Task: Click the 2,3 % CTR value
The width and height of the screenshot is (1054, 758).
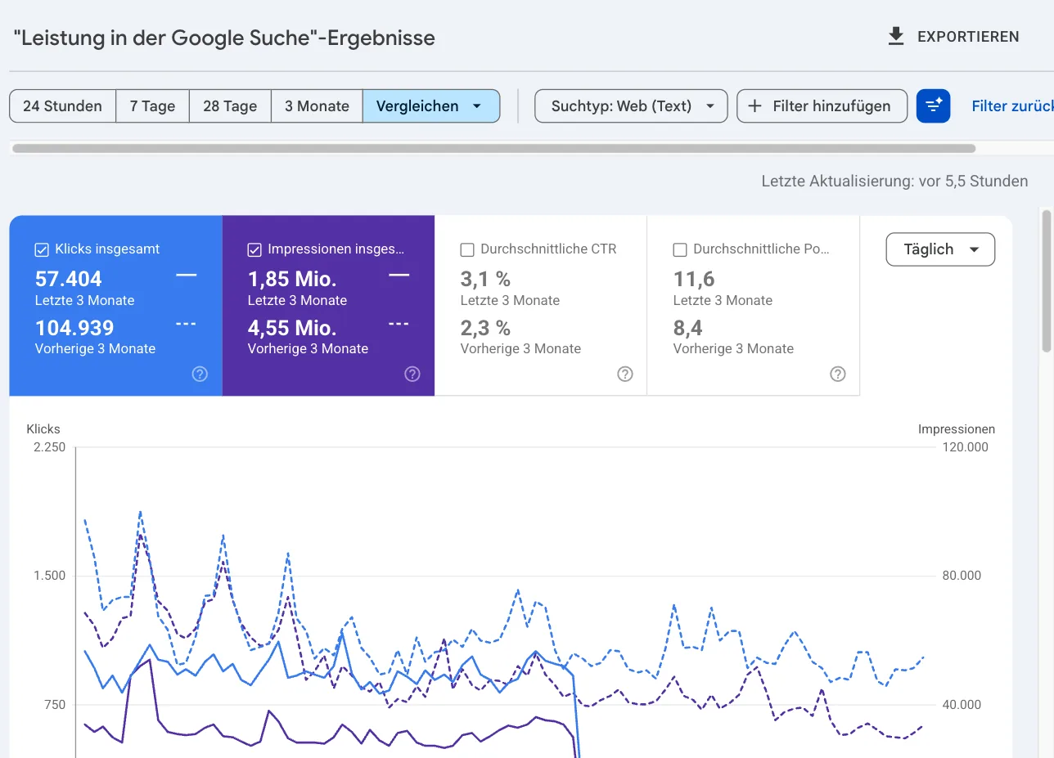Action: click(x=485, y=328)
